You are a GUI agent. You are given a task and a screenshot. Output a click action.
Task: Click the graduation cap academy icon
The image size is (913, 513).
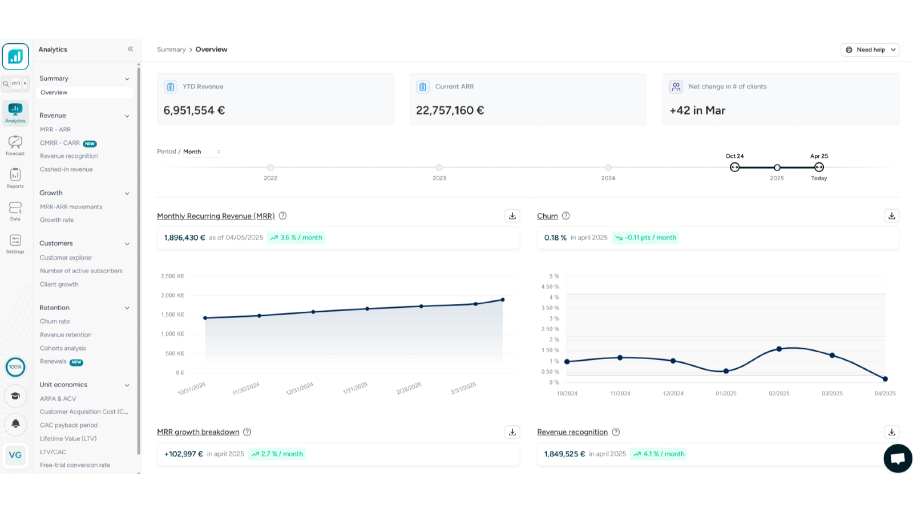[x=15, y=396]
